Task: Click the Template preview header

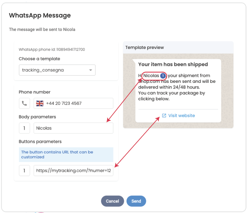Action: 145,48
